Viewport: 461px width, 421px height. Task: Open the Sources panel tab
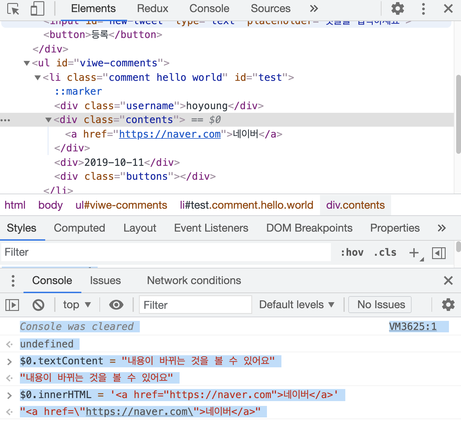(x=271, y=9)
